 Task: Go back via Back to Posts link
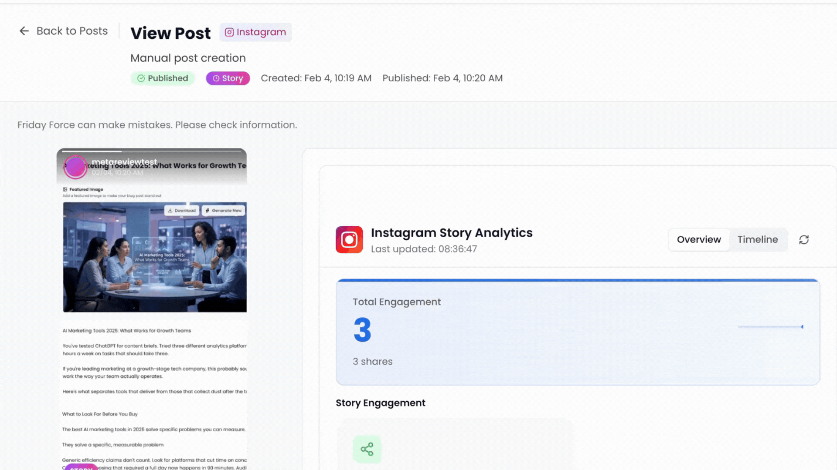click(72, 31)
